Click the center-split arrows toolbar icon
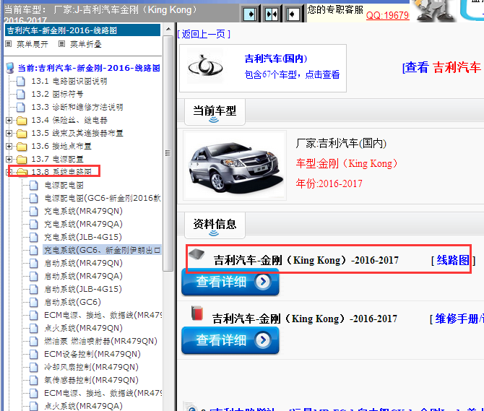Viewport: 484px width, 411px height. pos(272,14)
